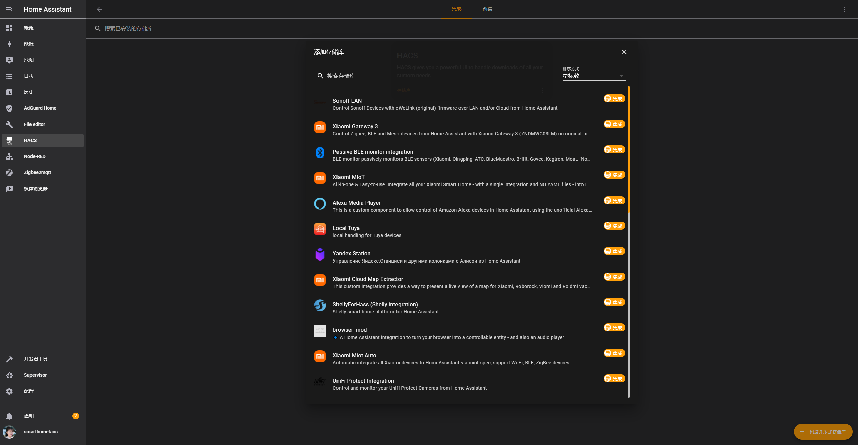Select the Xiaomi Miot Auto repository title

[354, 355]
